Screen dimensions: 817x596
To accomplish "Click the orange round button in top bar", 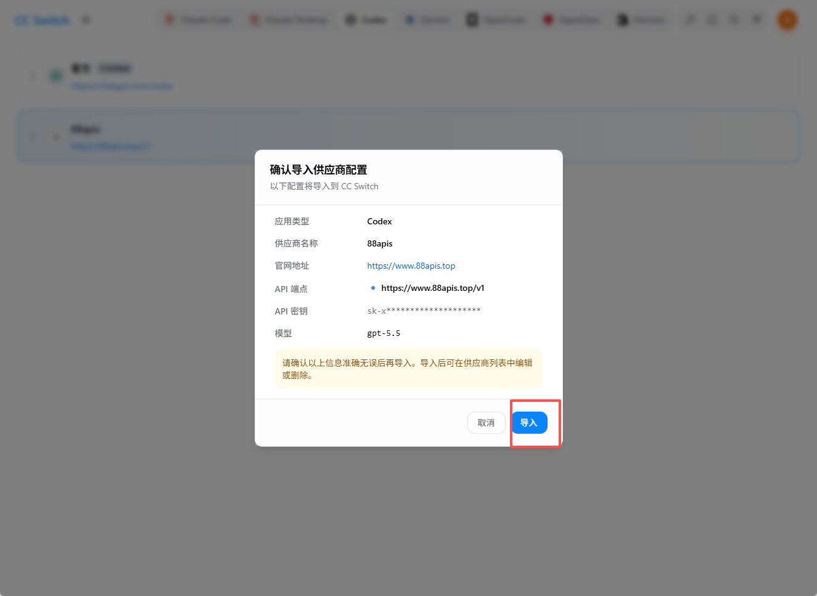I will pos(787,20).
